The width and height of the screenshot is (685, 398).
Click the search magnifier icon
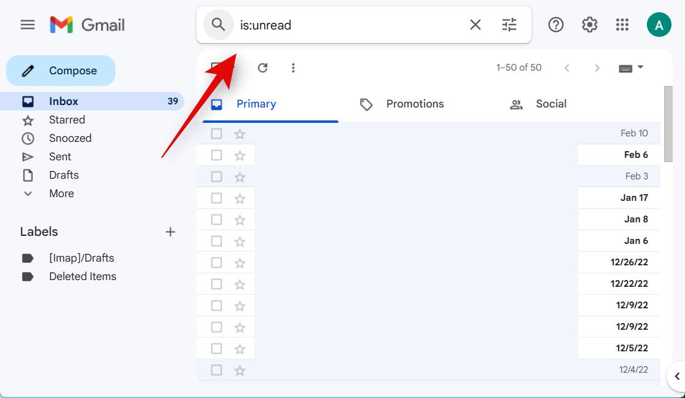point(219,25)
